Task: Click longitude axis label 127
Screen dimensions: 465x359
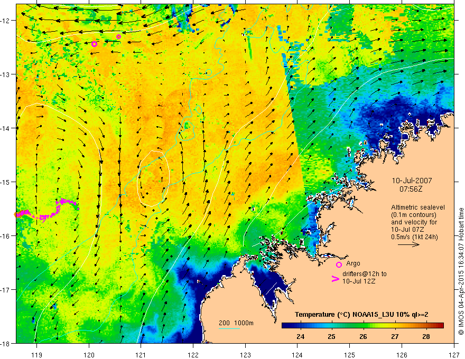Action: [x=454, y=355]
